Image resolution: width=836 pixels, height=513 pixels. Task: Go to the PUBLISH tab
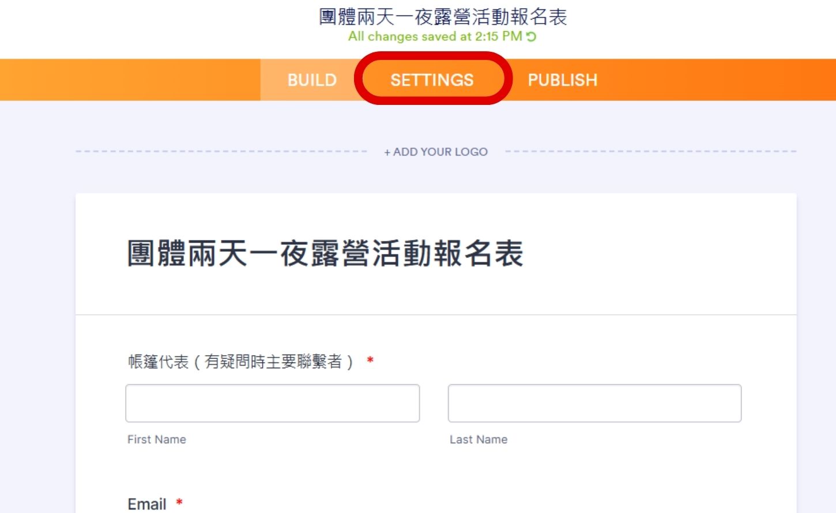tap(563, 80)
